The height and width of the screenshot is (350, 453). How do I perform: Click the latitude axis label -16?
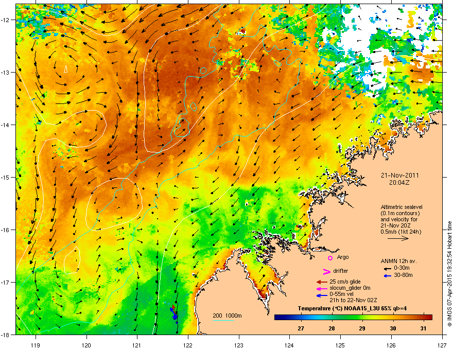tap(5, 230)
